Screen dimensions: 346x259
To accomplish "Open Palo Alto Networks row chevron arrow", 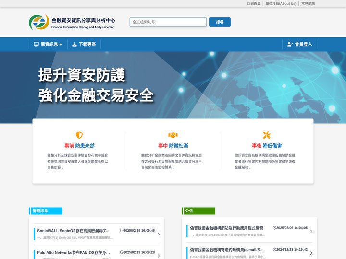I will click(x=159, y=256).
